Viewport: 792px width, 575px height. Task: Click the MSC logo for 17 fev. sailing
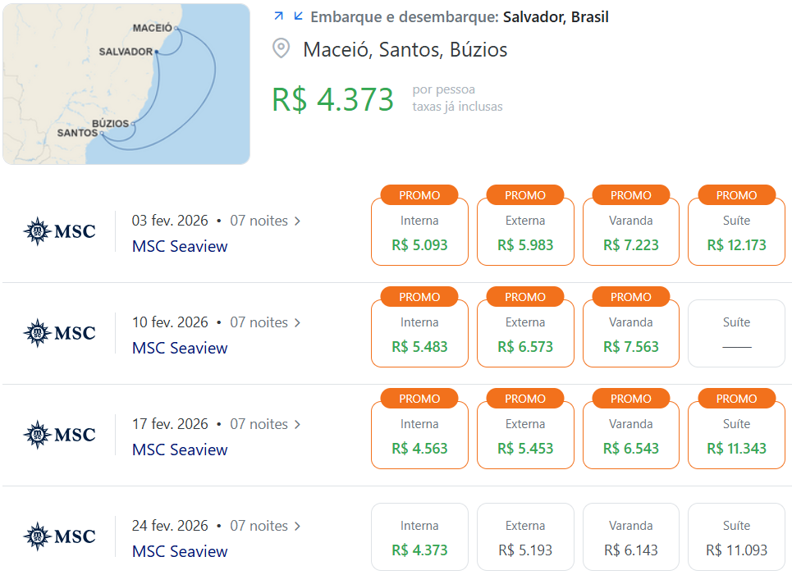coord(60,435)
